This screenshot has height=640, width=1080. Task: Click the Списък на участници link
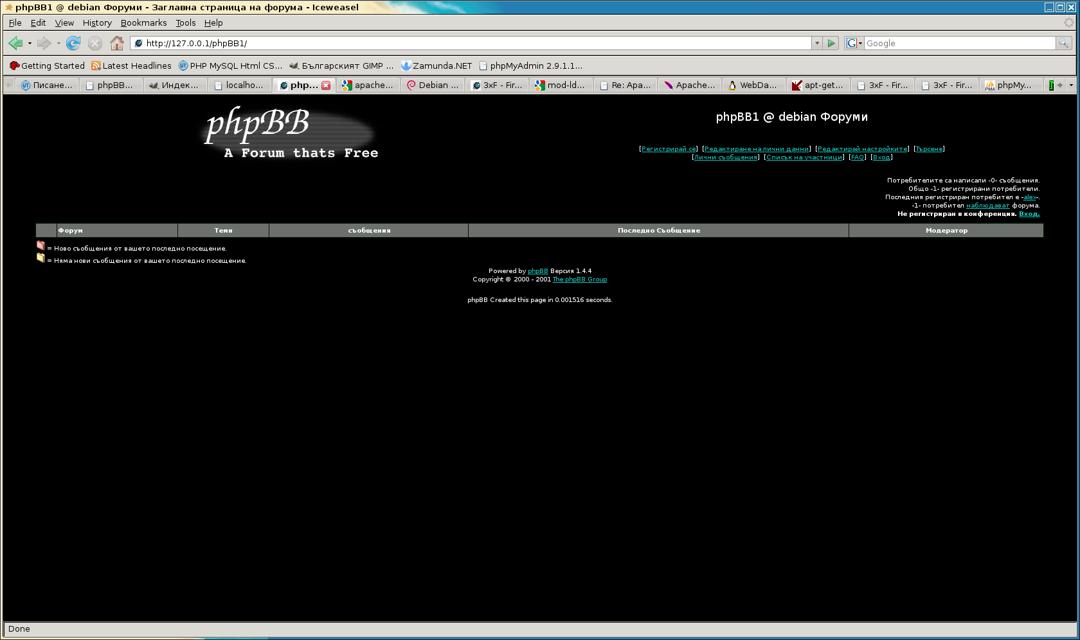[x=804, y=157]
